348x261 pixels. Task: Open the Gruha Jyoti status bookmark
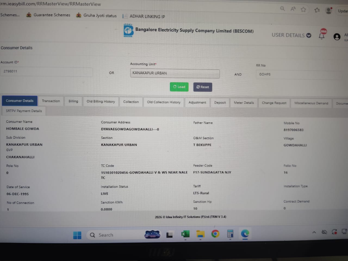97,15
